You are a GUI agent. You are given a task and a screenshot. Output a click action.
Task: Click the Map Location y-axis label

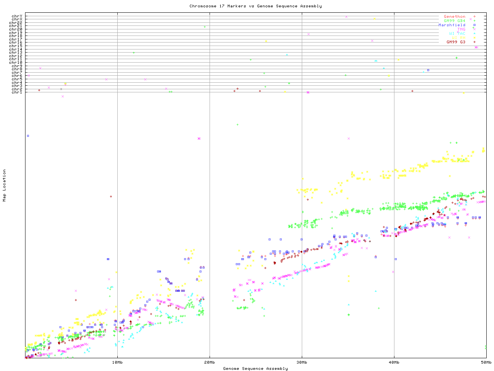click(5, 185)
